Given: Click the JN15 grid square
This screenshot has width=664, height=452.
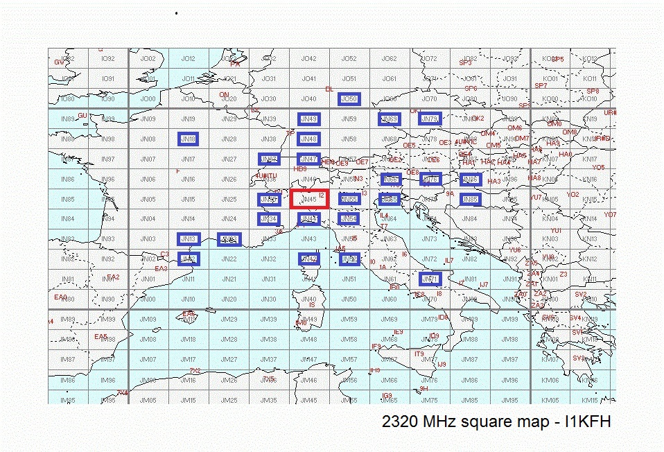Looking at the screenshot, I should [188, 199].
